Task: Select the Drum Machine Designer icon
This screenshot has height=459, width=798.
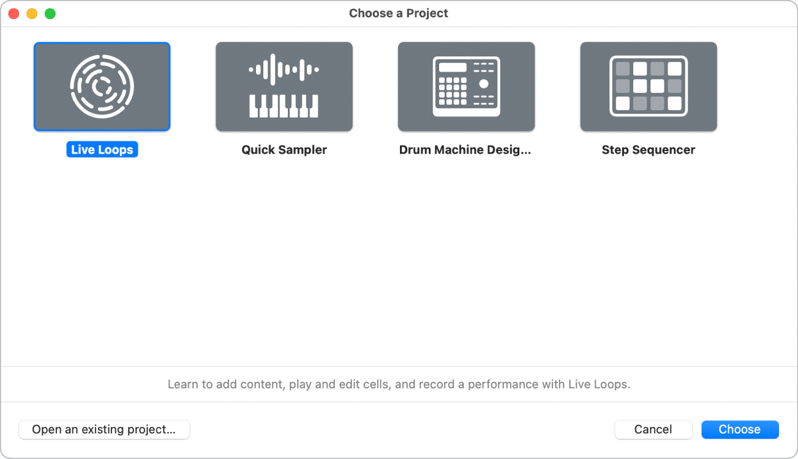Action: tap(466, 86)
